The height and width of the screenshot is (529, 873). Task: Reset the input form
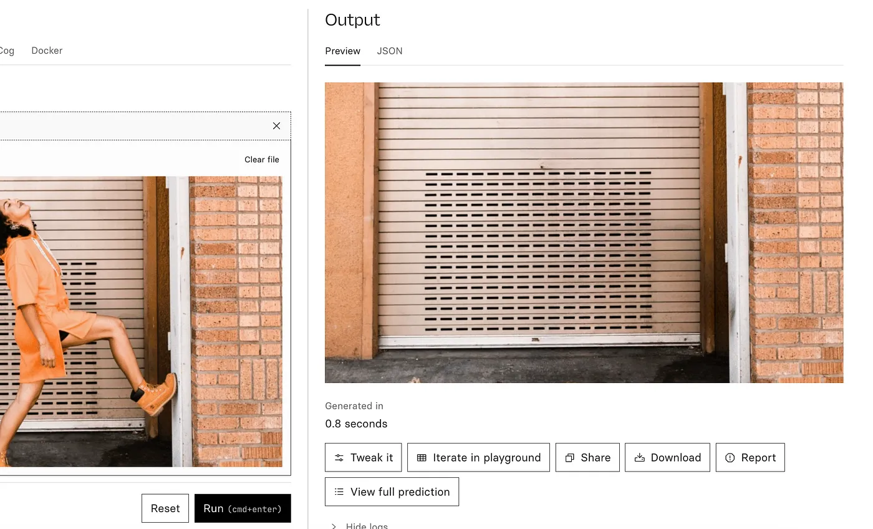click(x=165, y=508)
